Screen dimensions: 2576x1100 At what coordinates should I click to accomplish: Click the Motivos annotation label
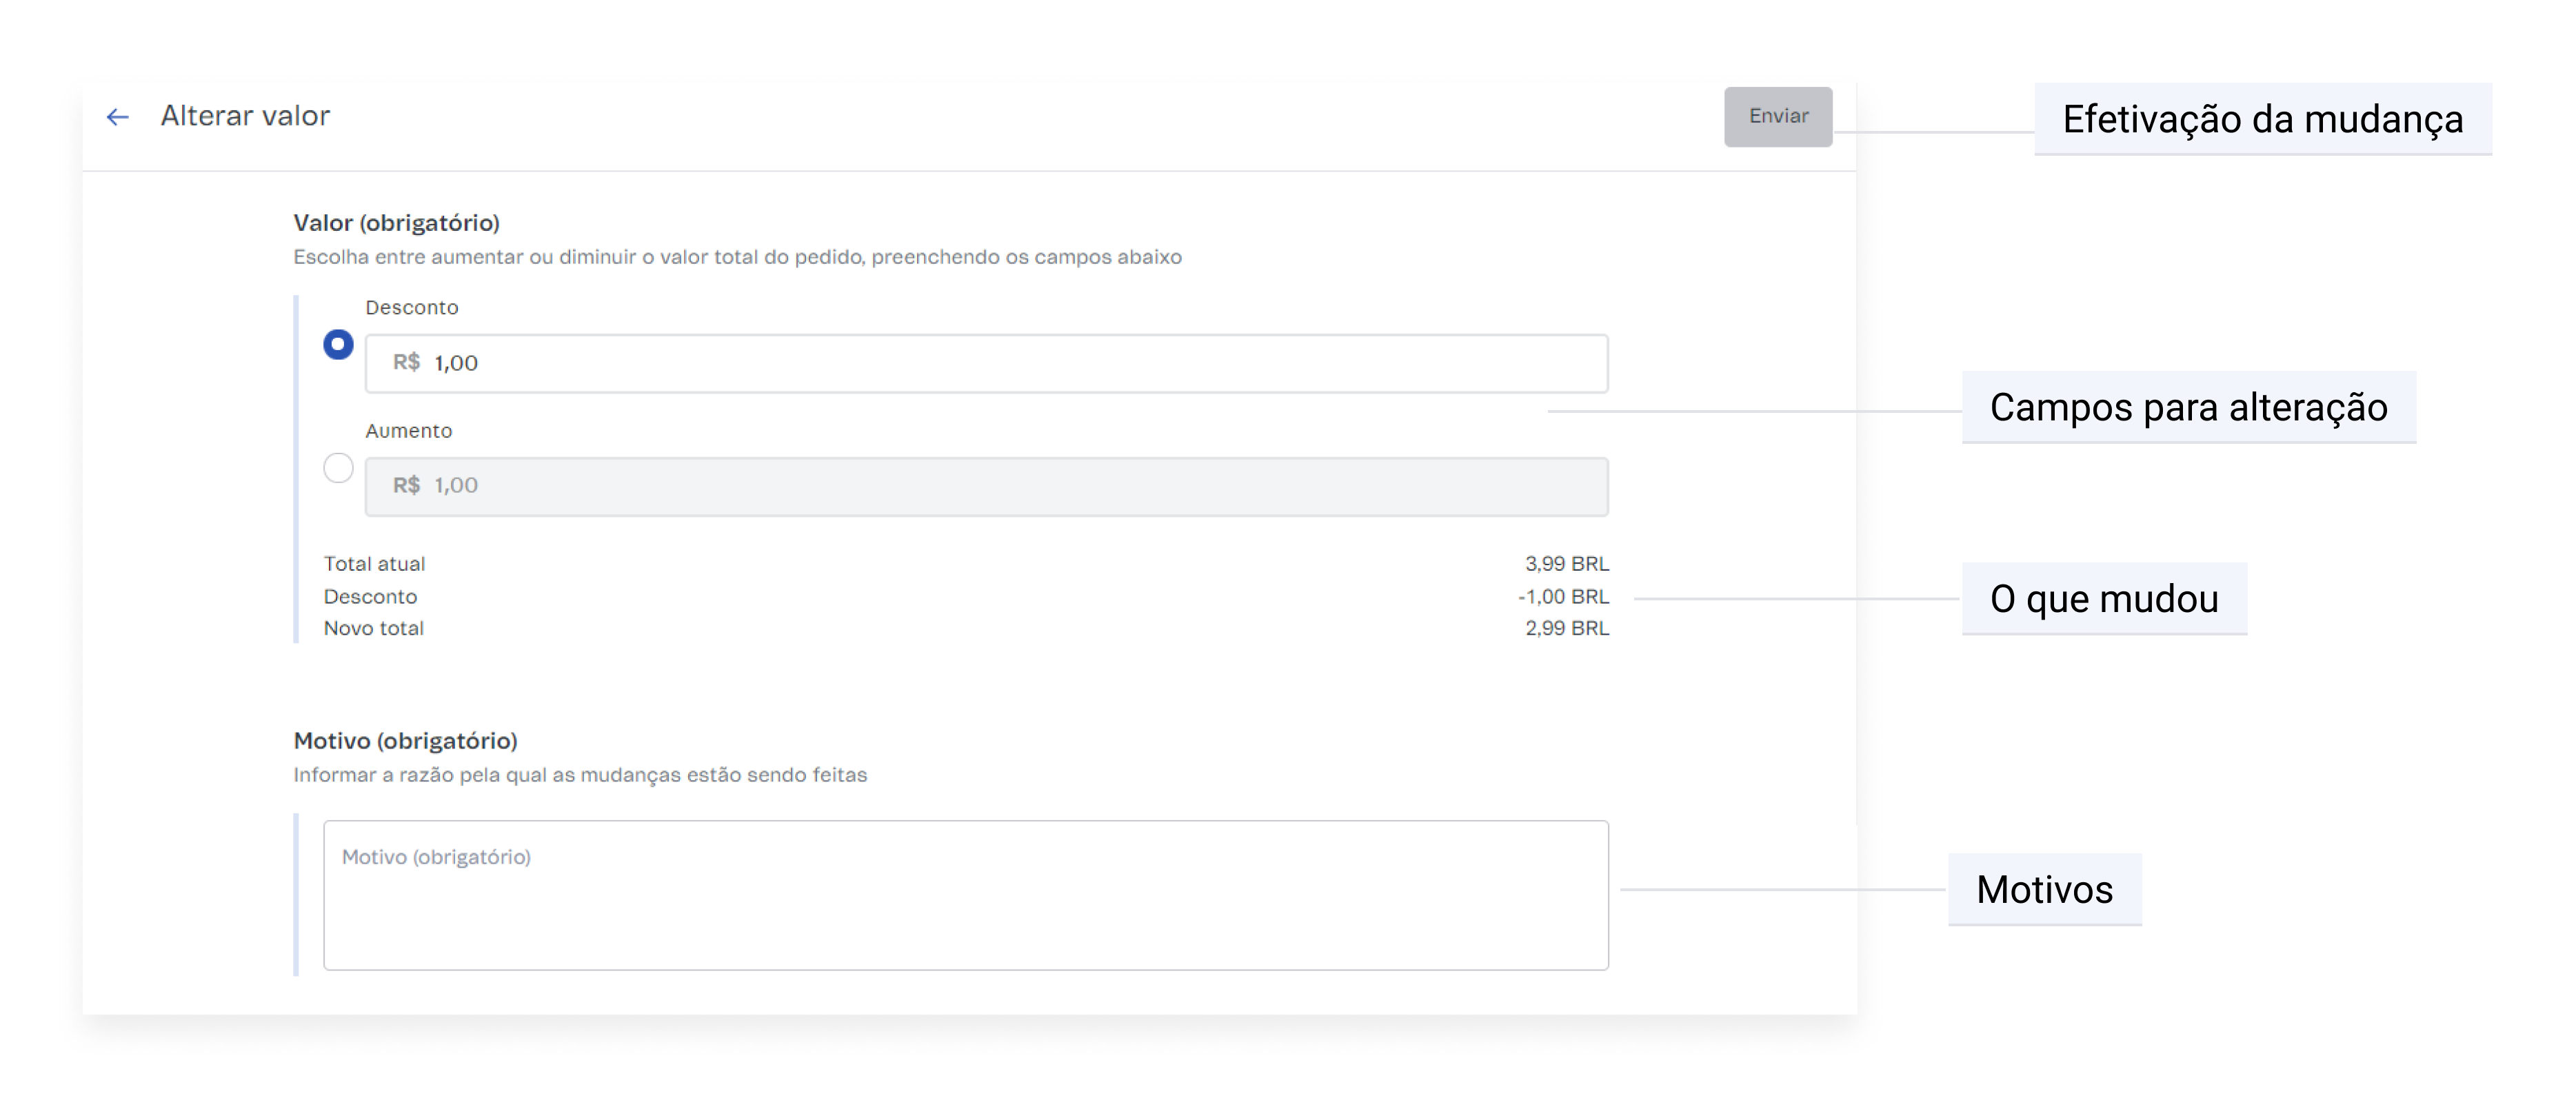pos(2044,889)
